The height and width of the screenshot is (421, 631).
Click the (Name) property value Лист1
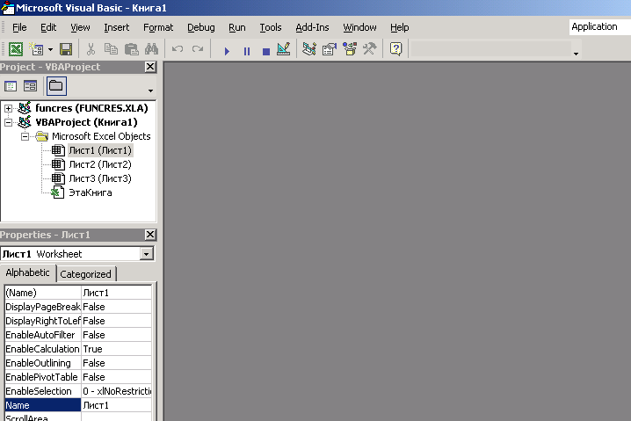click(x=116, y=293)
